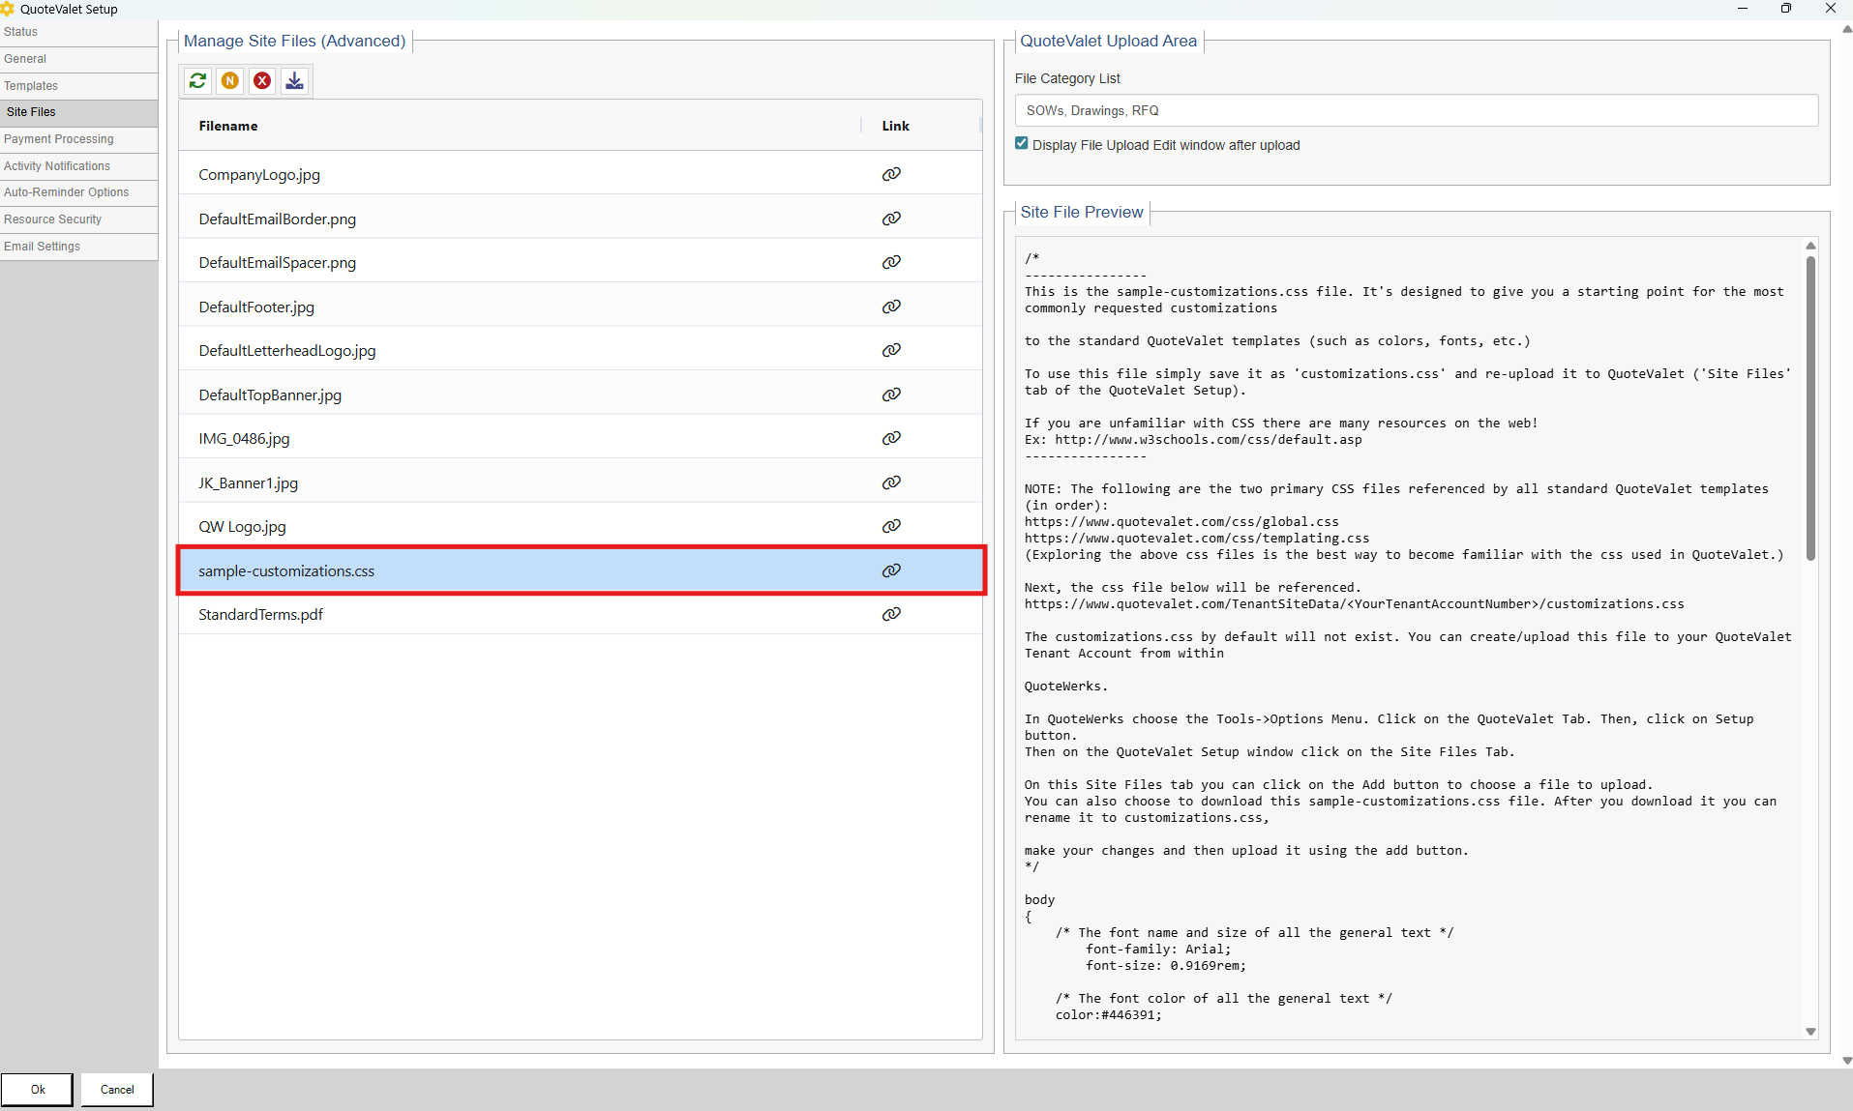Click the link icon for DefaultFooter.jpg

click(x=891, y=307)
